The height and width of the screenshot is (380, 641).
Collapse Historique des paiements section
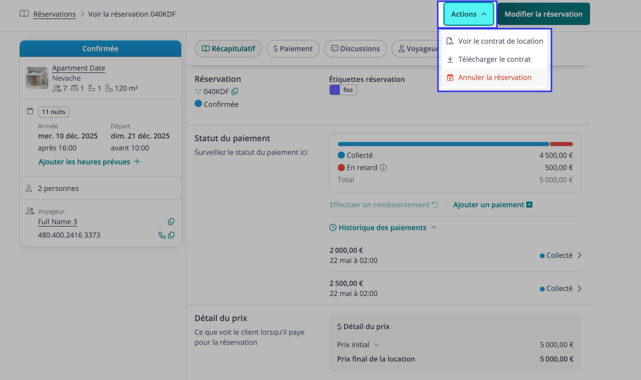[x=434, y=228]
